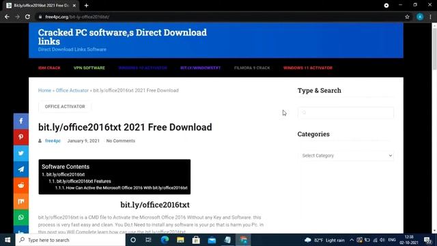Go forward with browser forward arrow
The image size is (437, 246).
coord(17,16)
